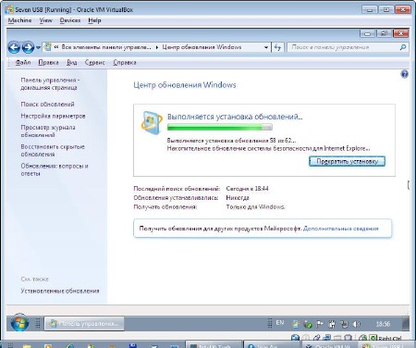Click the green update installation progress bar
Image resolution: width=416 pixels, height=348 pixels.
coord(220,127)
